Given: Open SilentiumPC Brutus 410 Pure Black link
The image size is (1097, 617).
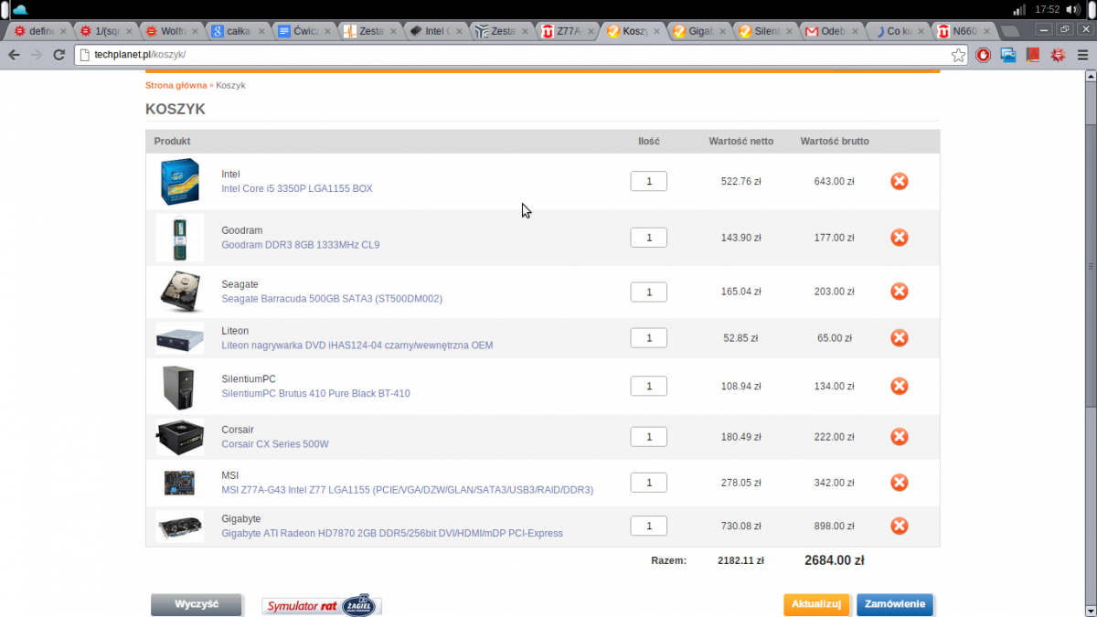Looking at the screenshot, I should click(315, 394).
